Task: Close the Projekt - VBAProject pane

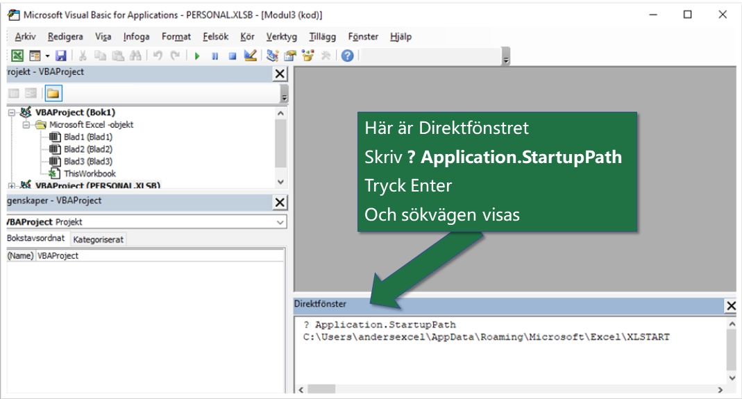Action: point(280,74)
